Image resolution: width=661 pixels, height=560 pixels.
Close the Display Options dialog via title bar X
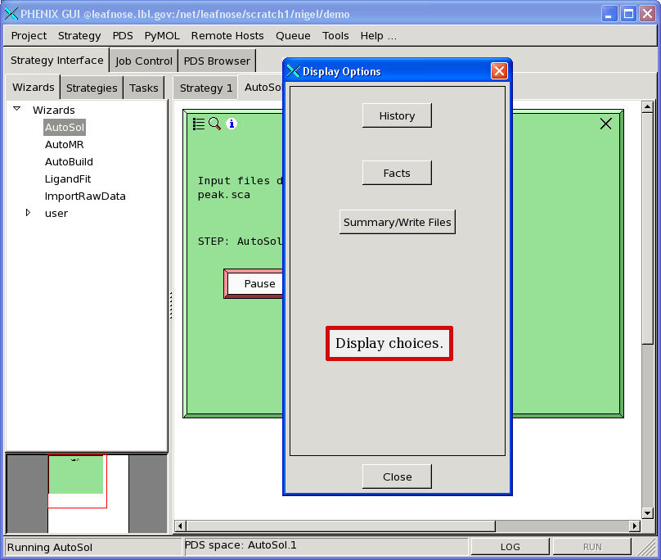499,71
